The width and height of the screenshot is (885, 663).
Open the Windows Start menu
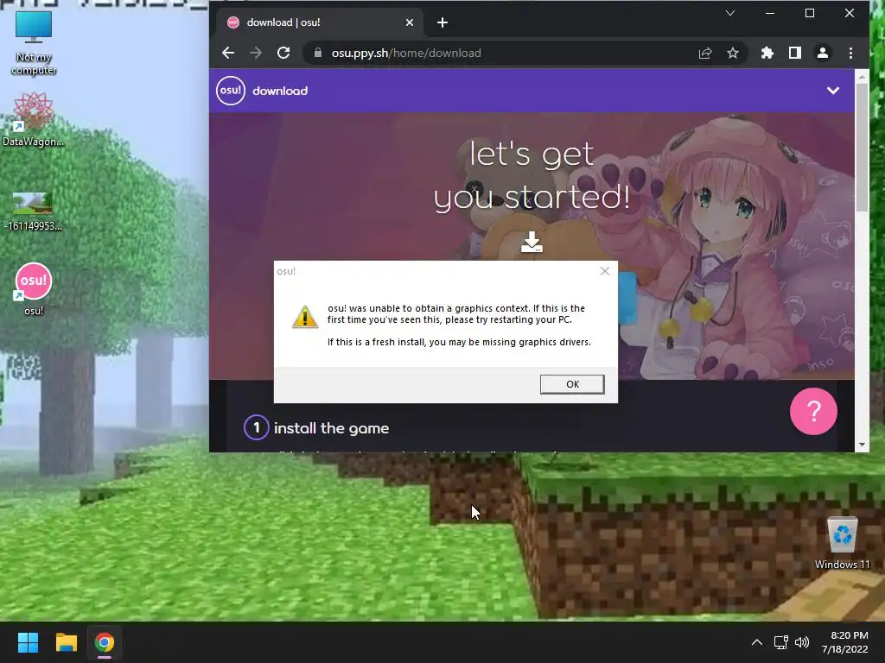click(28, 642)
